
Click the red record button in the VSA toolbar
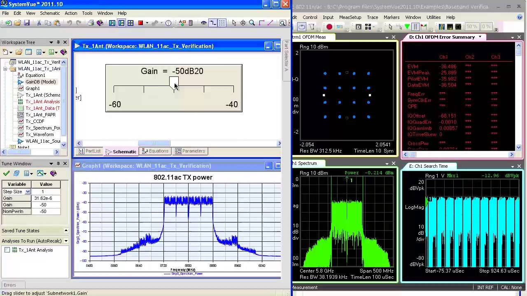coord(329,27)
